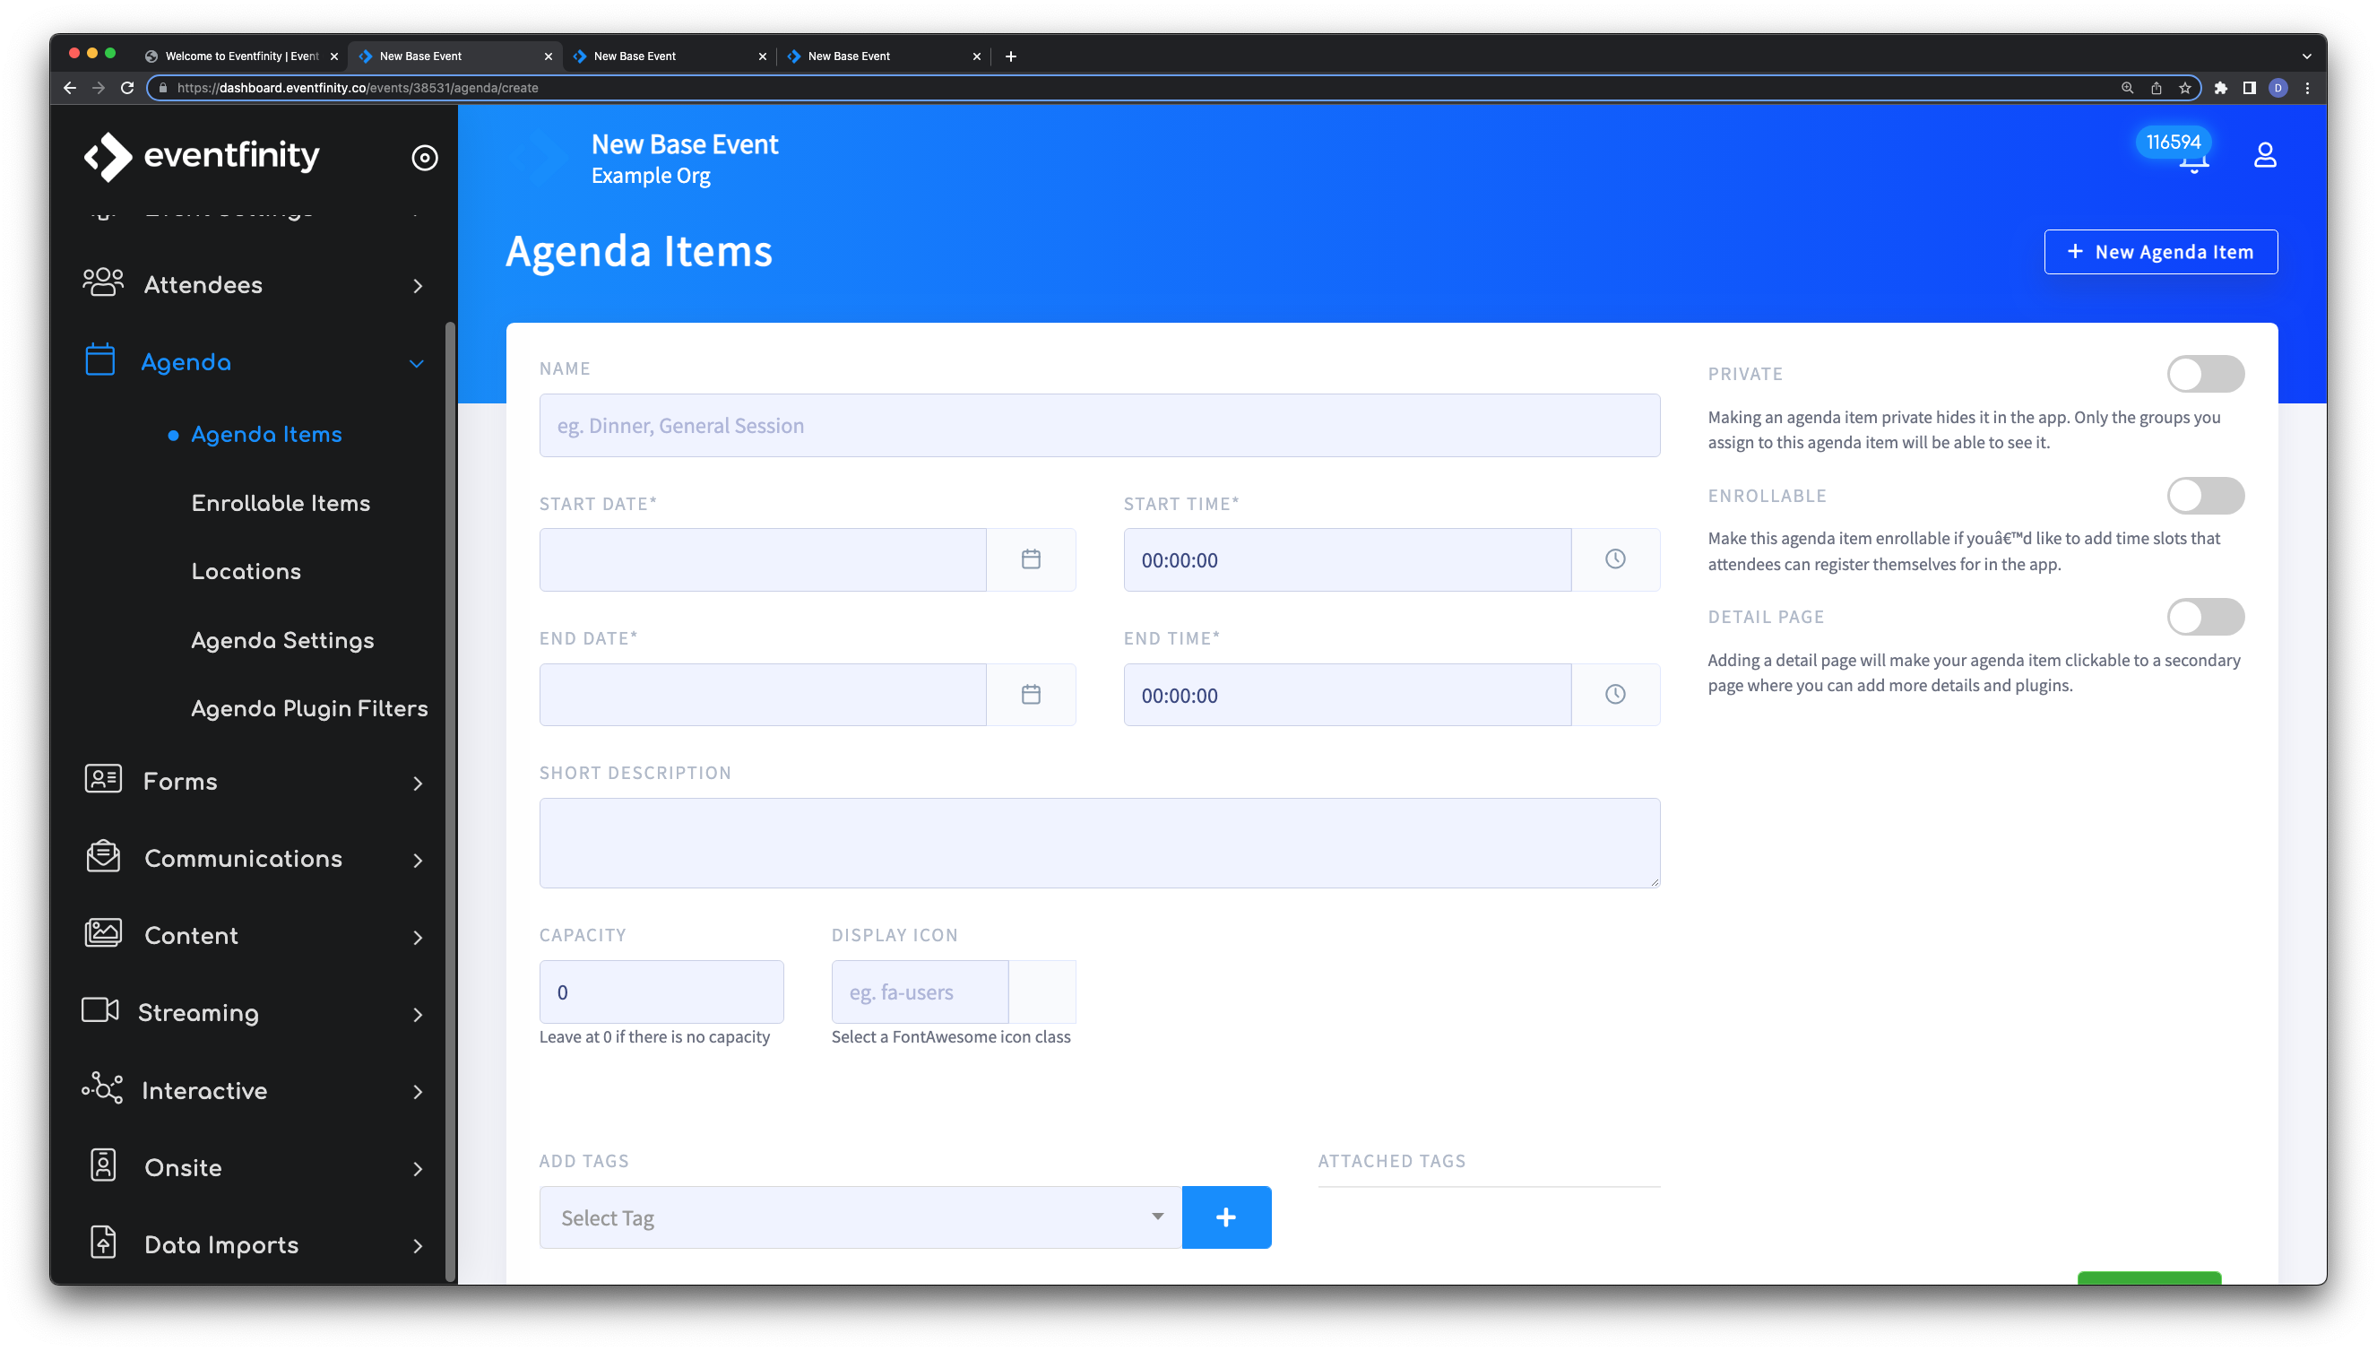Viewport: 2377px width, 1351px height.
Task: Focus the Name input field
Action: 1100,425
